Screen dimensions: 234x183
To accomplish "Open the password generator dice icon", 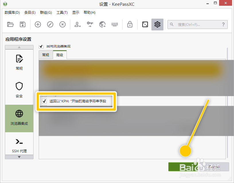I will (x=145, y=24).
